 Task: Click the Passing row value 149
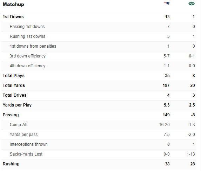(x=166, y=115)
